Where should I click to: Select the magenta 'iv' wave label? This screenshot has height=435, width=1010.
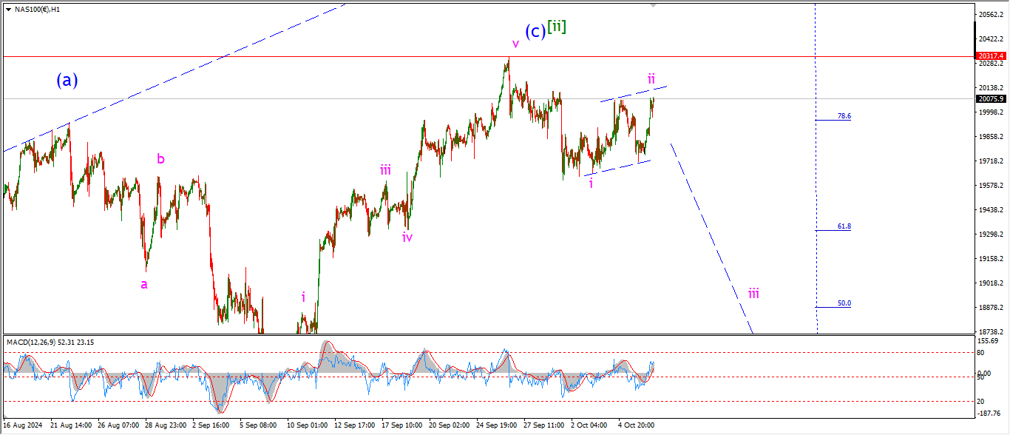click(407, 237)
